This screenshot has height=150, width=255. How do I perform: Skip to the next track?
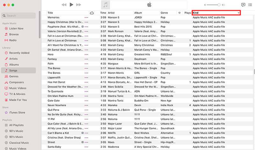78,5
